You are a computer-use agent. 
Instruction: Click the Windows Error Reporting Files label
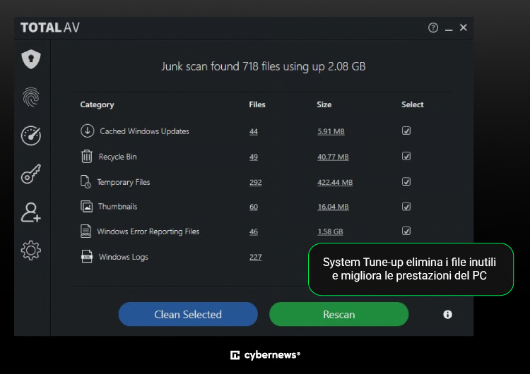click(x=148, y=231)
